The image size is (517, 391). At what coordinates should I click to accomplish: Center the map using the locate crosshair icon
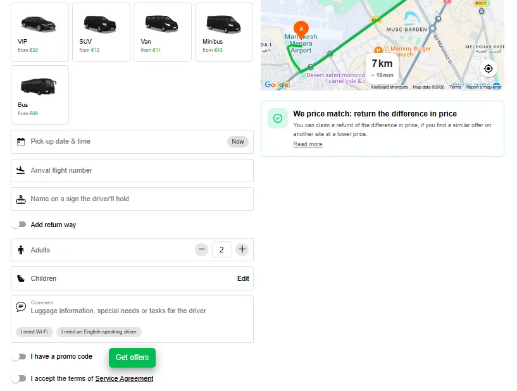pyautogui.click(x=488, y=68)
